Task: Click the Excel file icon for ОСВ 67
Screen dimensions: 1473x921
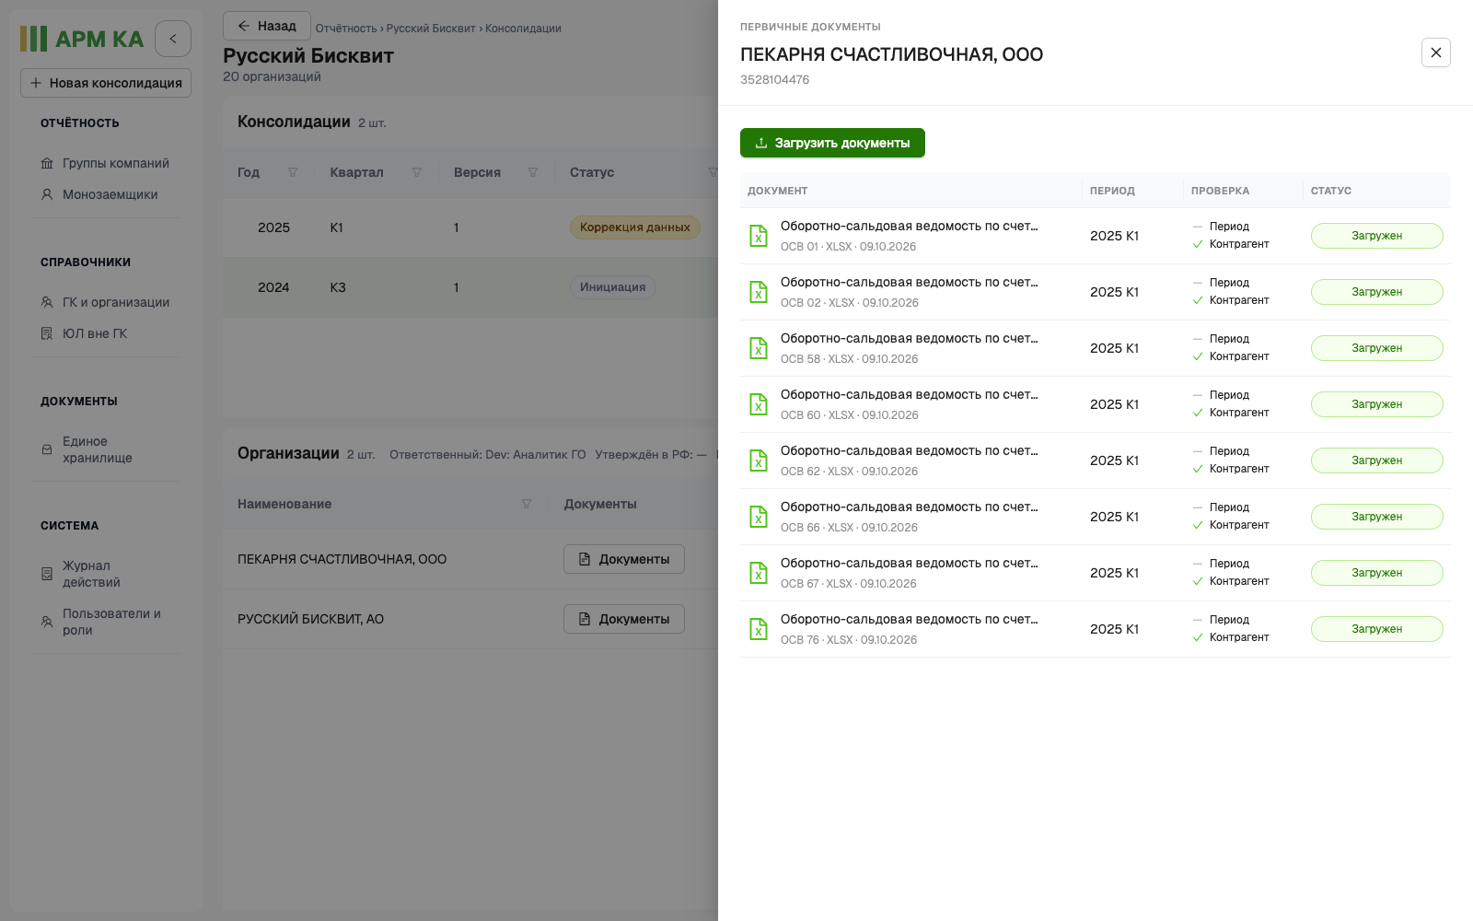Action: tap(759, 573)
